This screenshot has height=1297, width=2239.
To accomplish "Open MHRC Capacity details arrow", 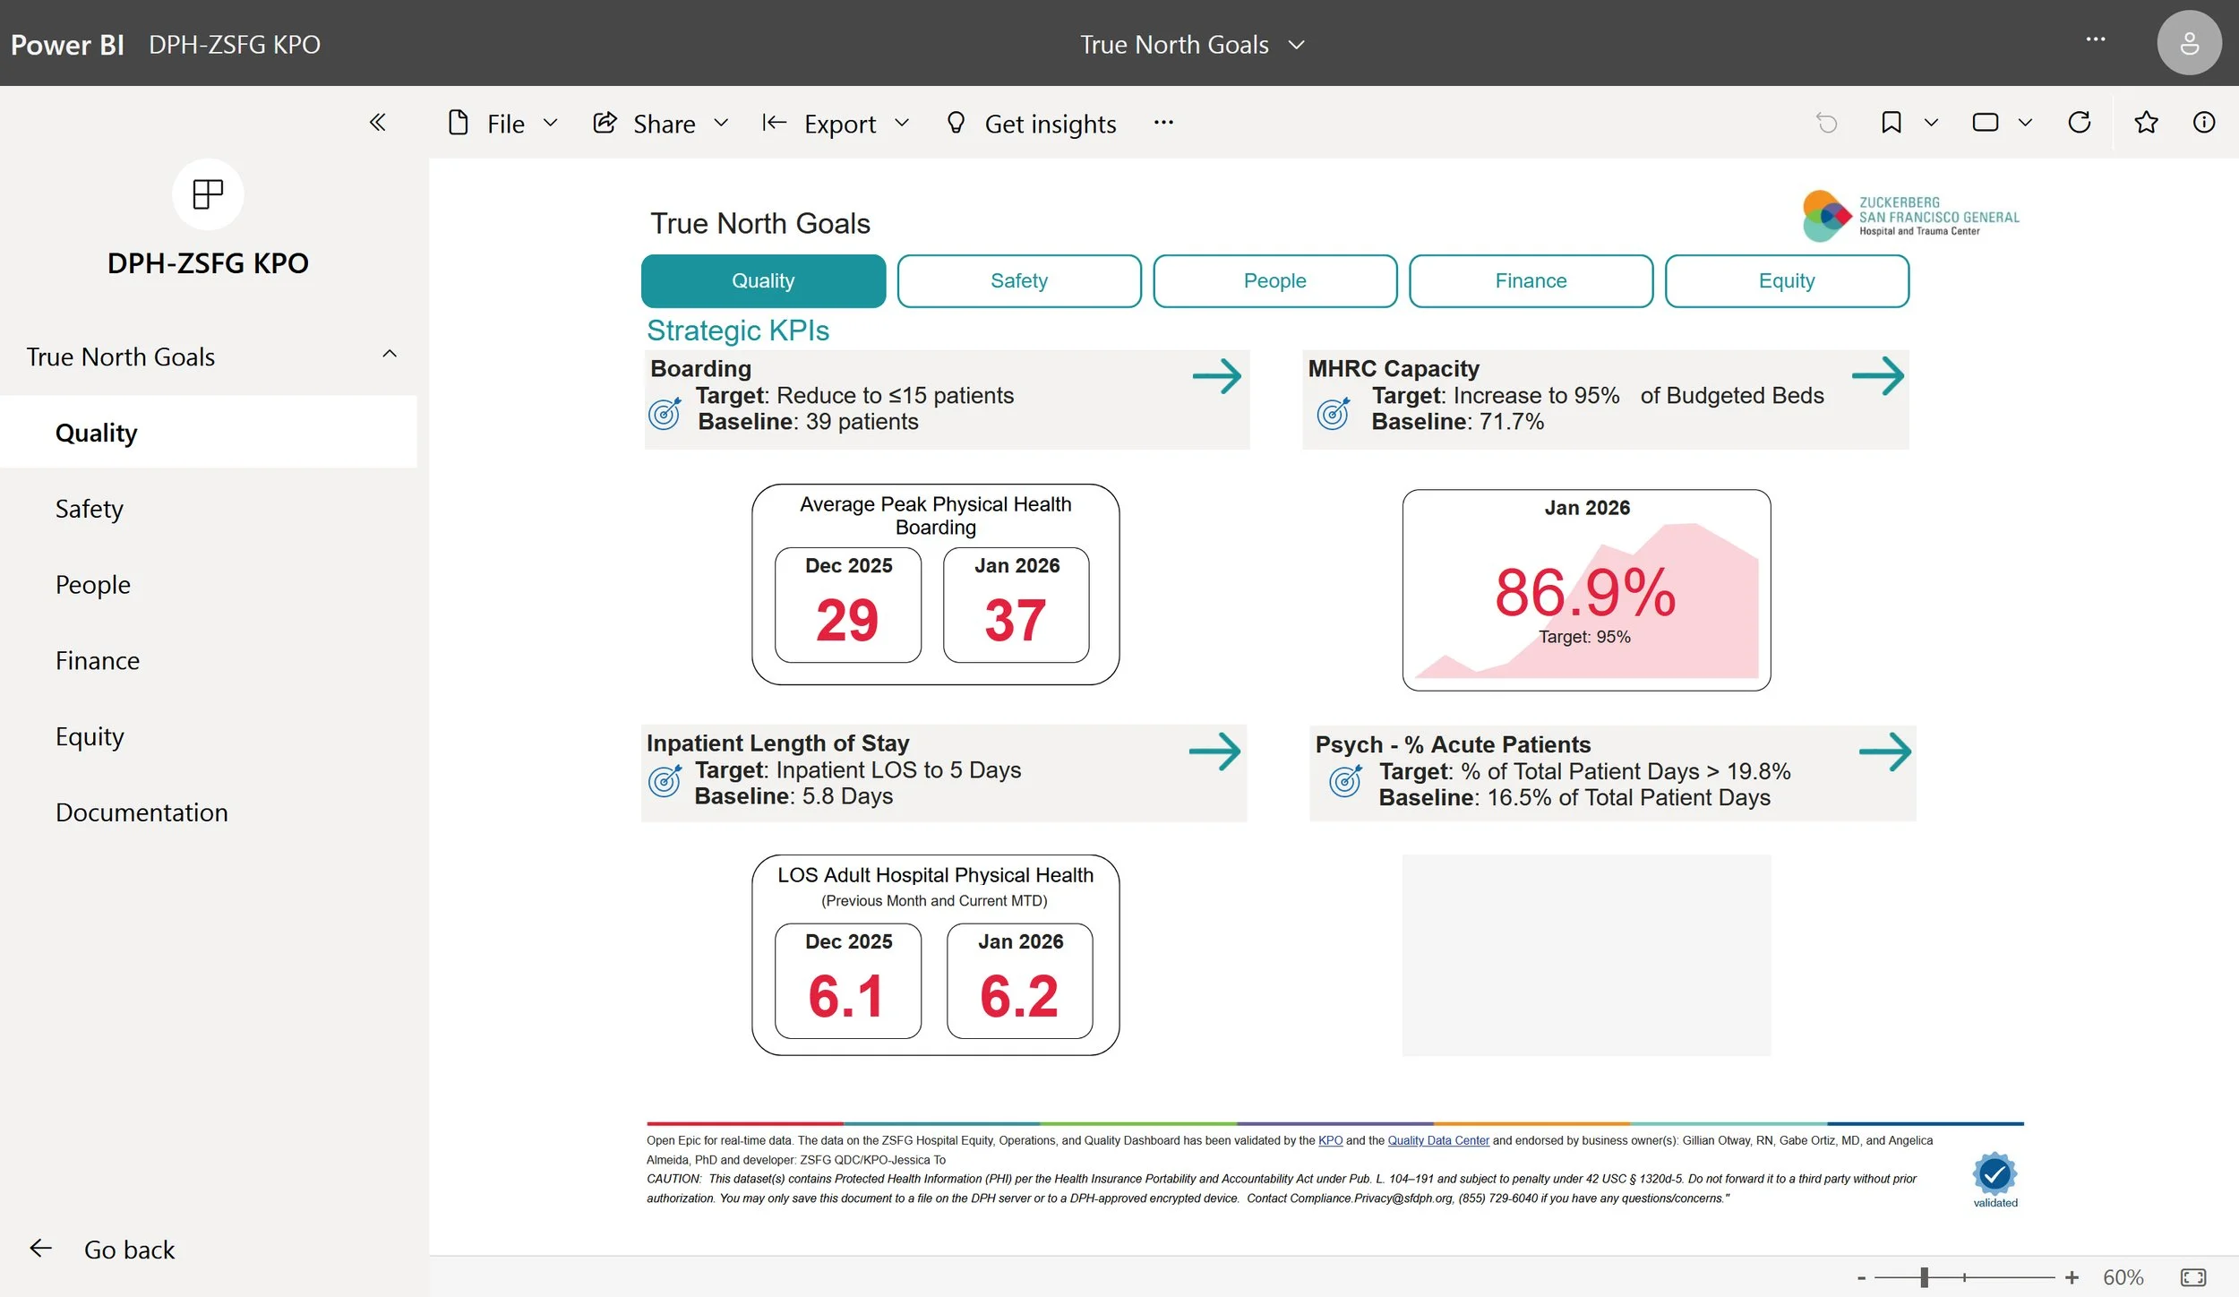I will (x=1877, y=376).
